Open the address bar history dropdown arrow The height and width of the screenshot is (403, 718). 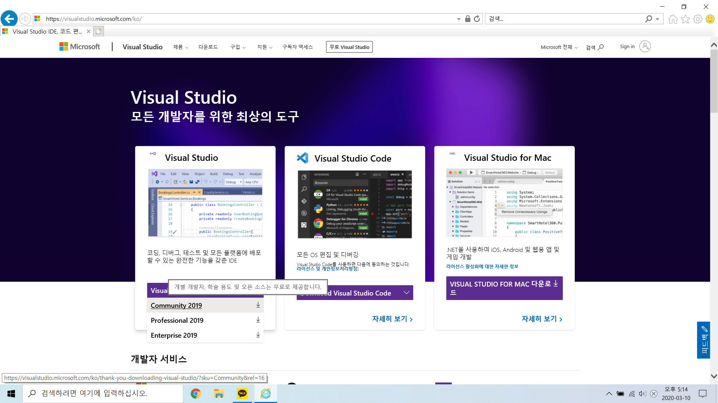(459, 19)
